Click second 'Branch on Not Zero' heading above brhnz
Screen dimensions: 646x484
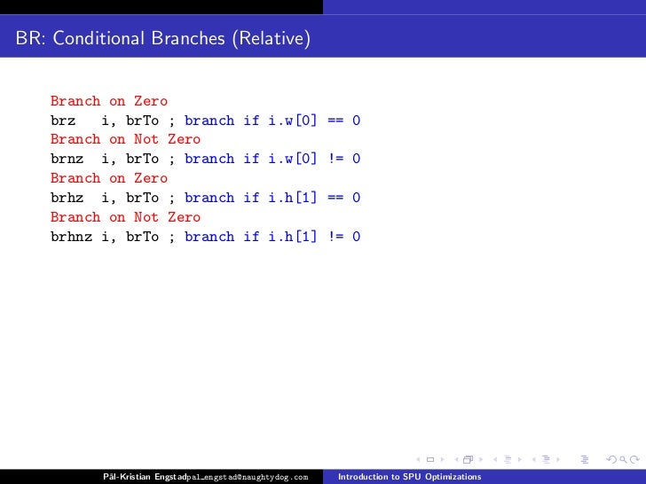pyautogui.click(x=125, y=217)
